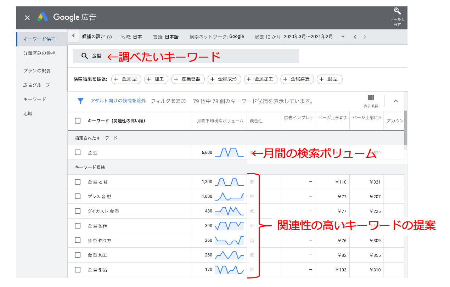Click the magnifier search icon
The image size is (450, 287).
(x=84, y=56)
